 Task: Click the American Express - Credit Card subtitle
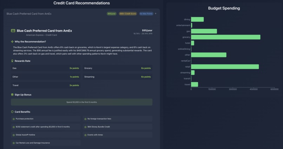pyautogui.click(x=41, y=35)
